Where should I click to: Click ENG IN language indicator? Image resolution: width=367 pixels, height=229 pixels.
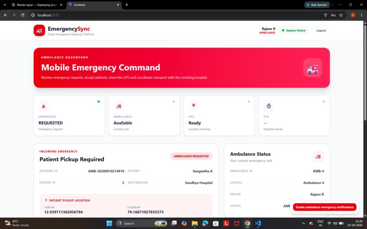[320, 223]
